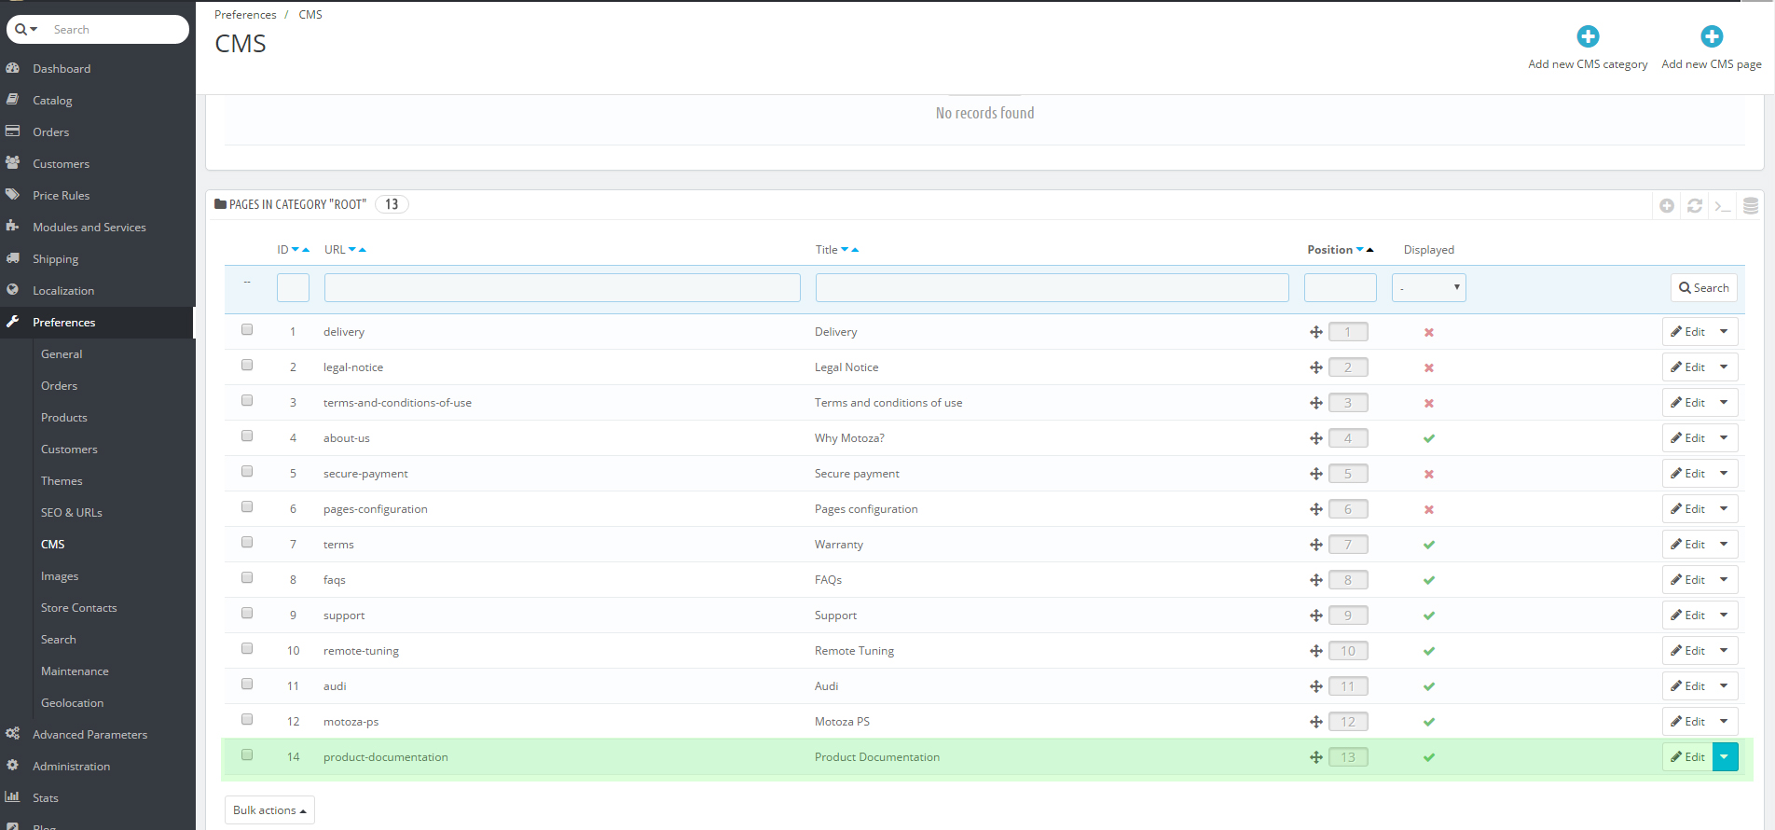The width and height of the screenshot is (1775, 830).
Task: Click the sidebar Search text box
Action: (117, 30)
